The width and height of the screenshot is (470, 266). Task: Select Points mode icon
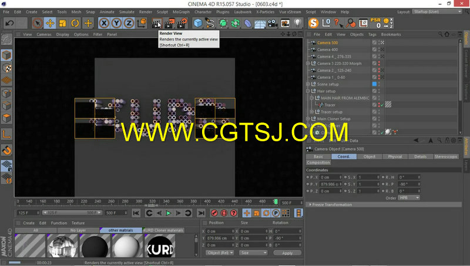[x=6, y=94]
